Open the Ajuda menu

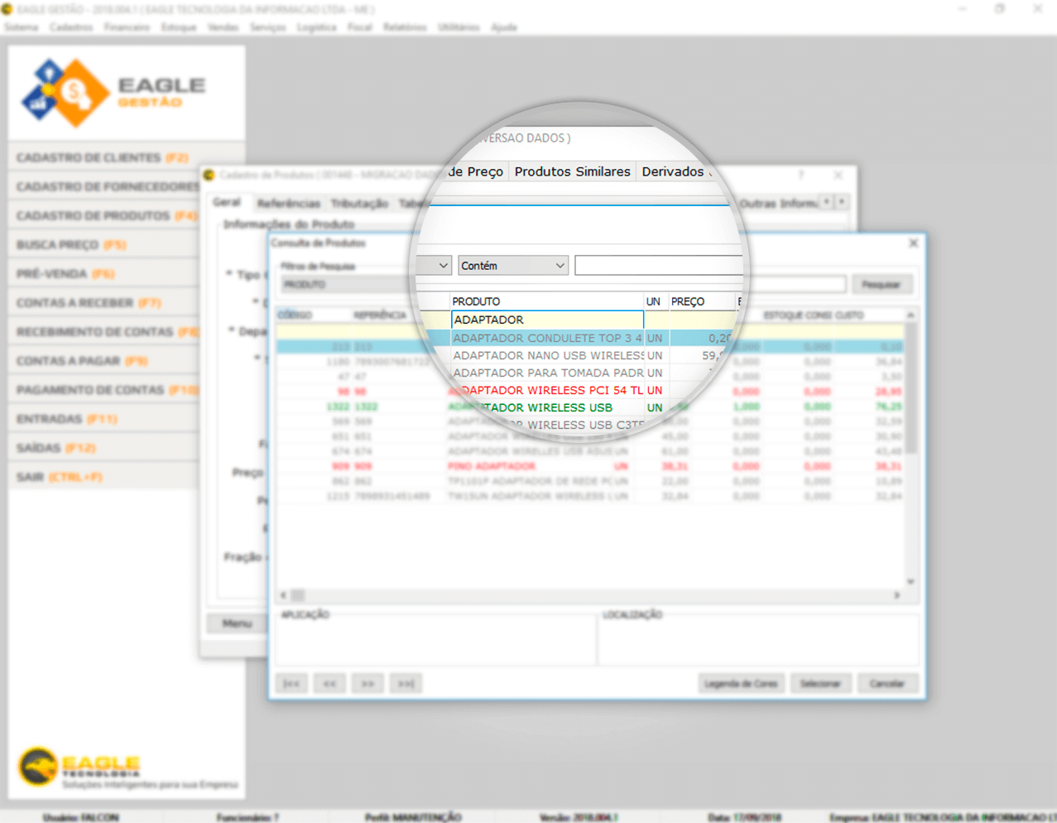point(504,27)
